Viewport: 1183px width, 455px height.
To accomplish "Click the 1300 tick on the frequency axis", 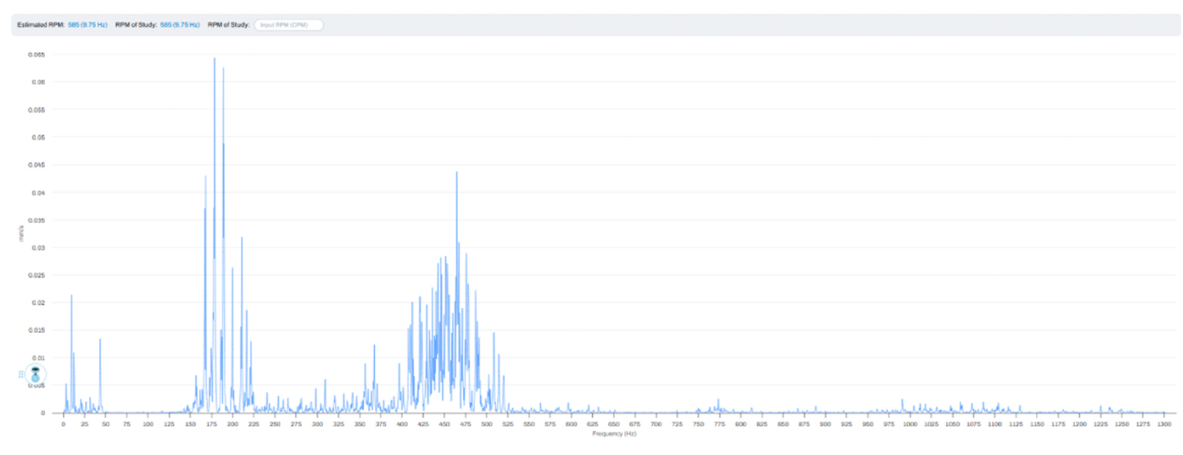I will [1164, 424].
